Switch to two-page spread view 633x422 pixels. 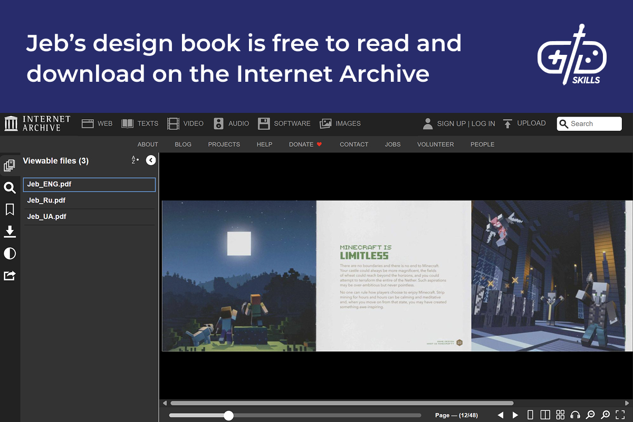pyautogui.click(x=546, y=415)
